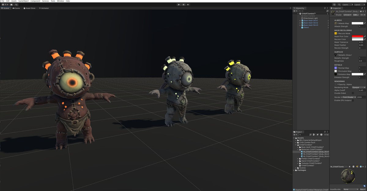367x191 pixels.
Task: Switch to the Animator tab
Action: click(44, 8)
